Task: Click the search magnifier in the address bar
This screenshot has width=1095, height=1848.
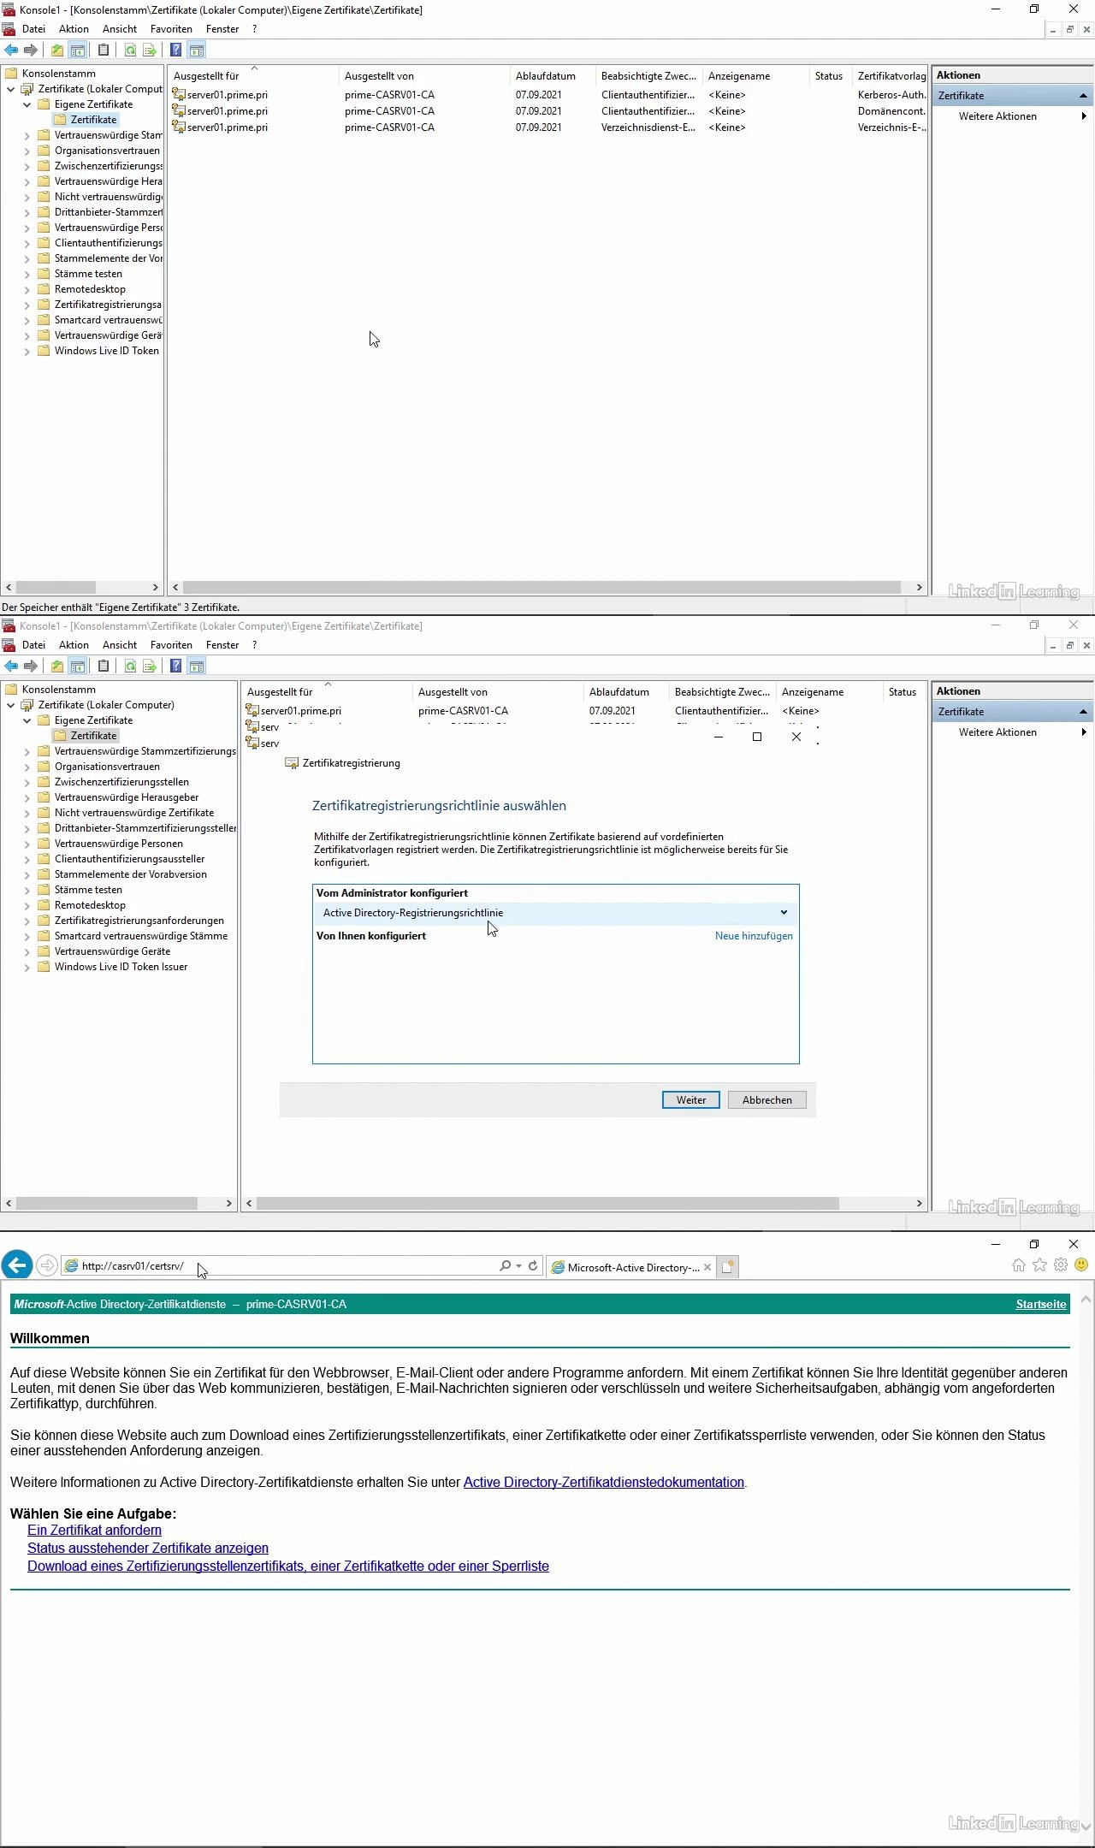Action: pos(506,1266)
